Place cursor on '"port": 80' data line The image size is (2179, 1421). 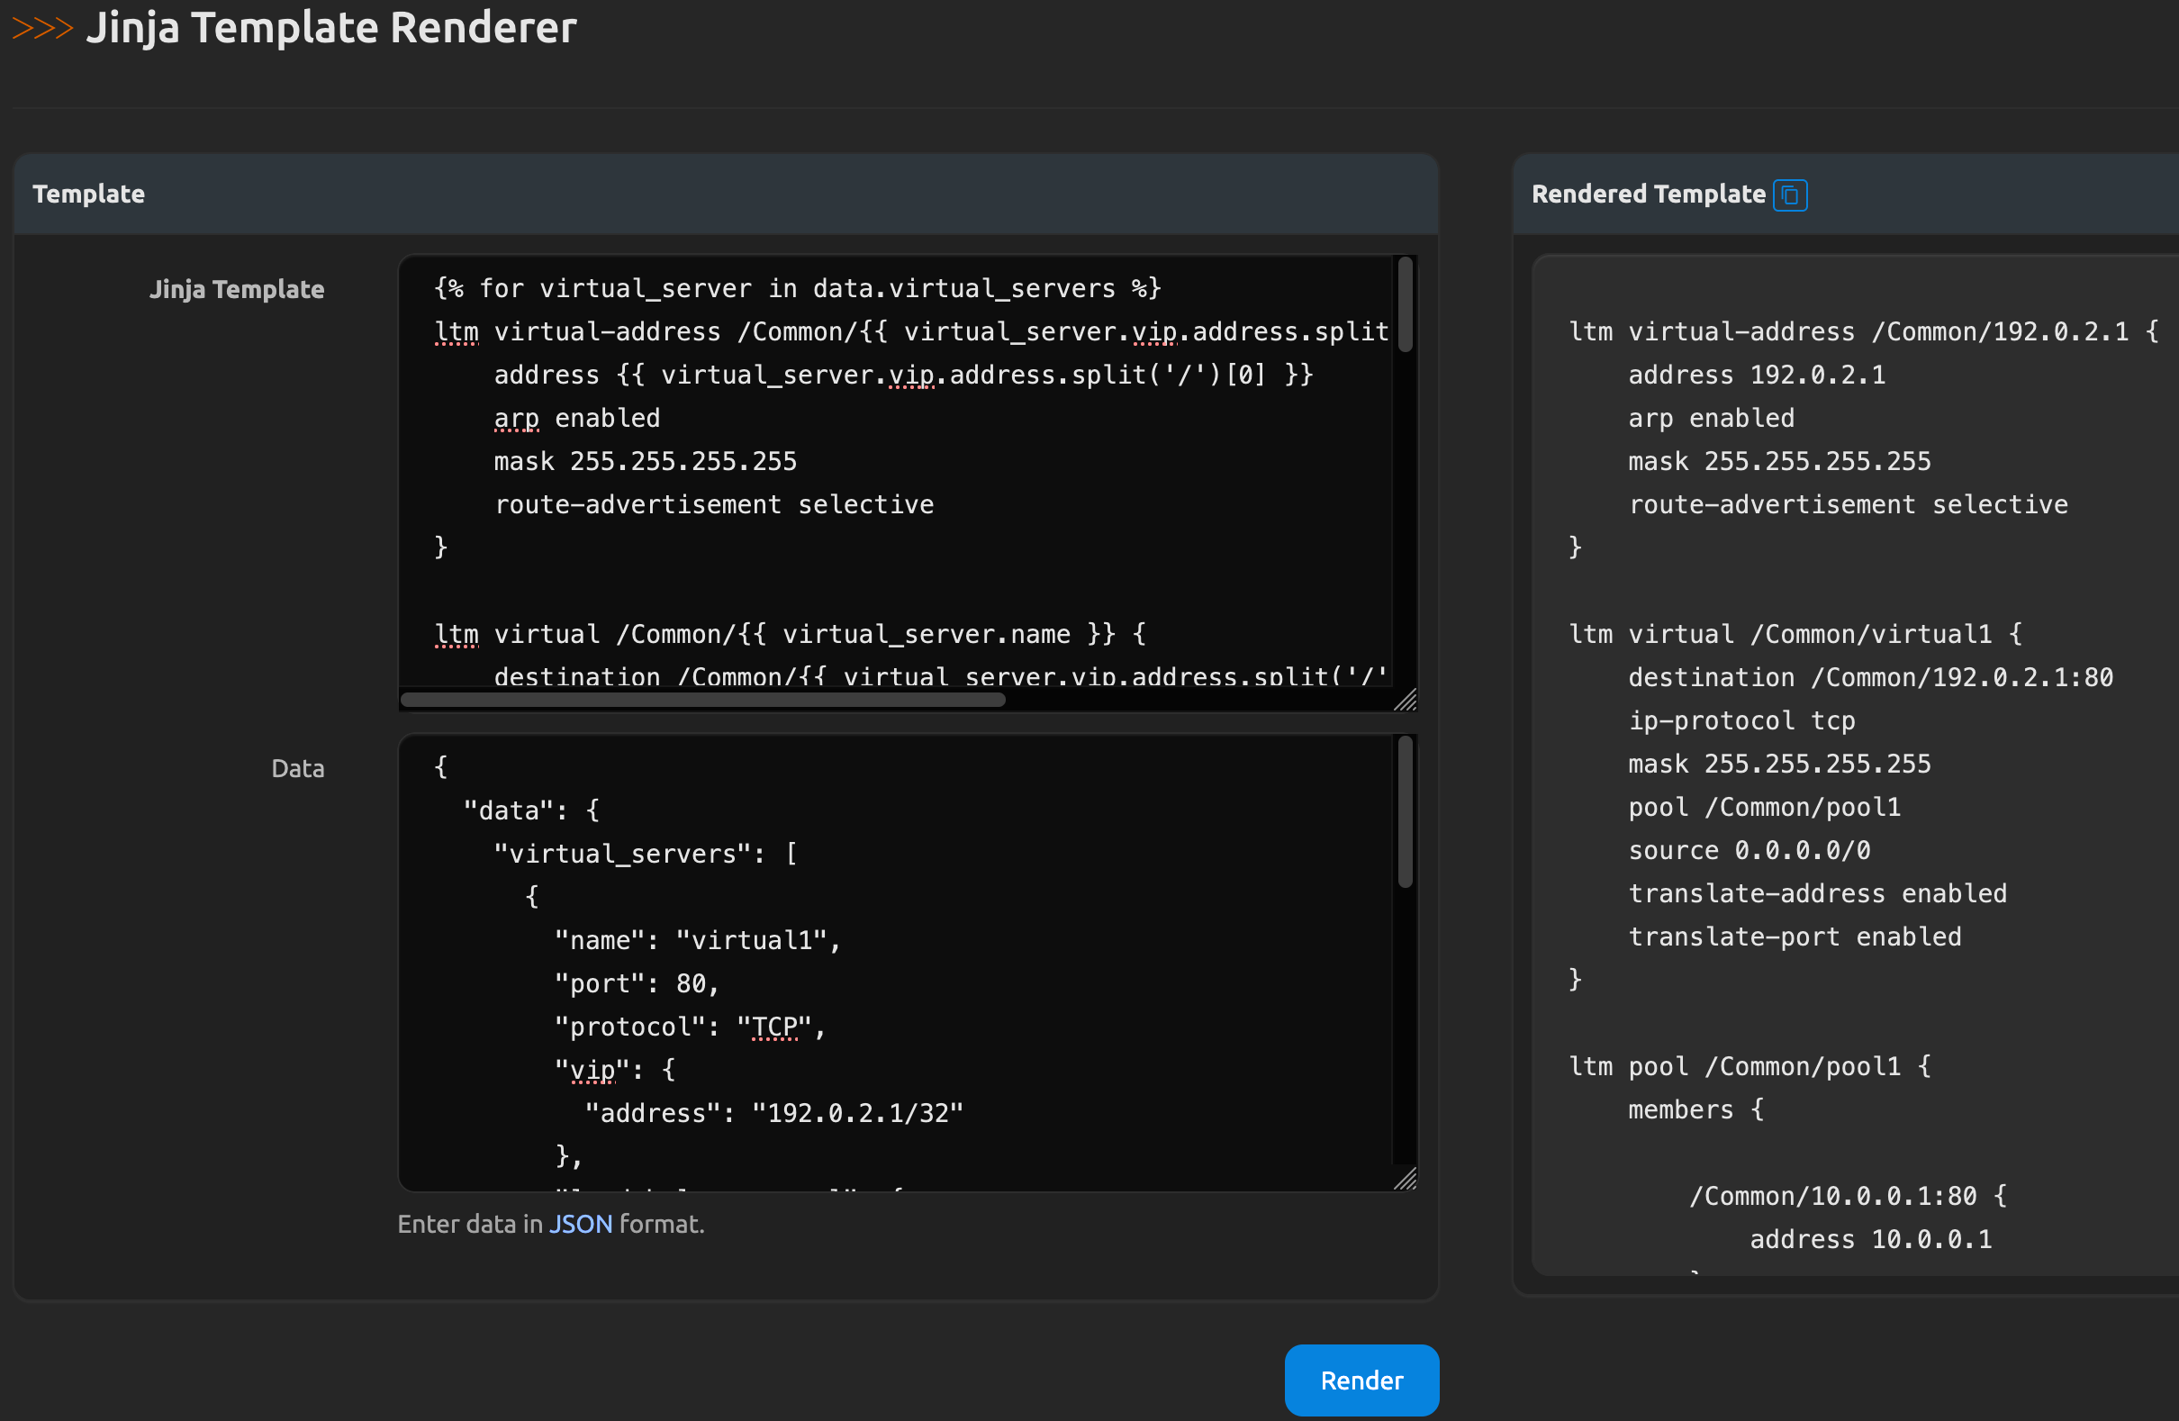click(x=637, y=984)
